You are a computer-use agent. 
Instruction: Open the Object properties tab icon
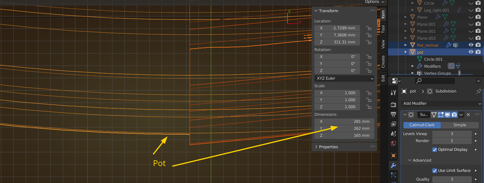click(x=393, y=155)
